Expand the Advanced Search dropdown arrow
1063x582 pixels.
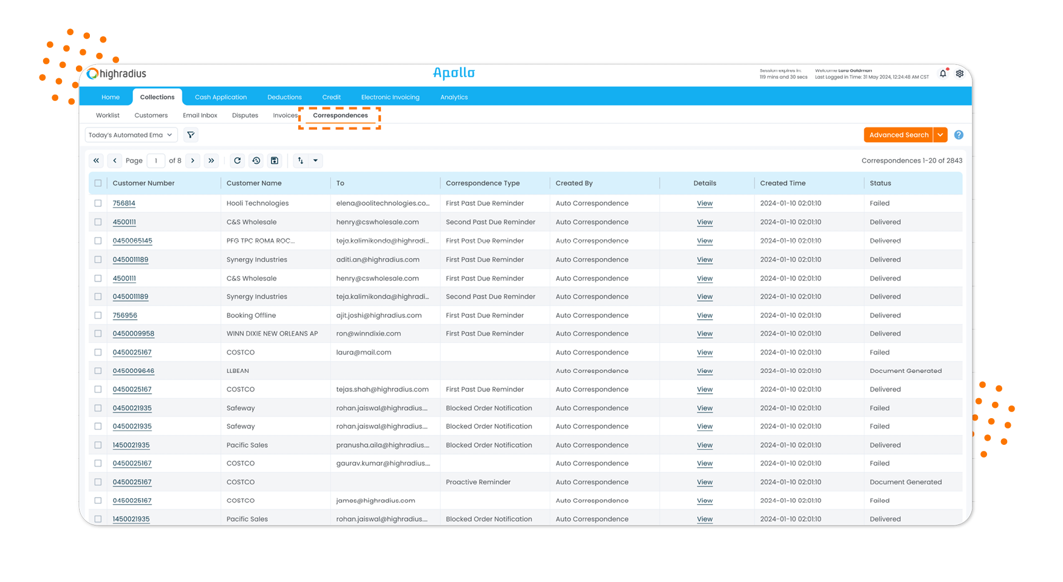940,135
